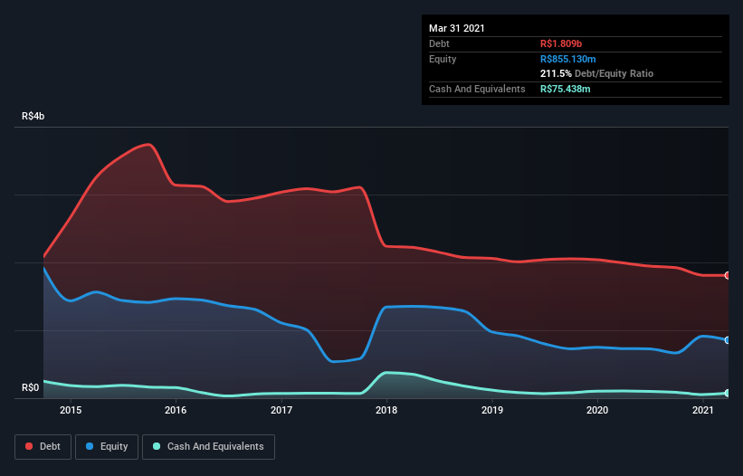Click the 2020 x-axis label

(x=597, y=410)
